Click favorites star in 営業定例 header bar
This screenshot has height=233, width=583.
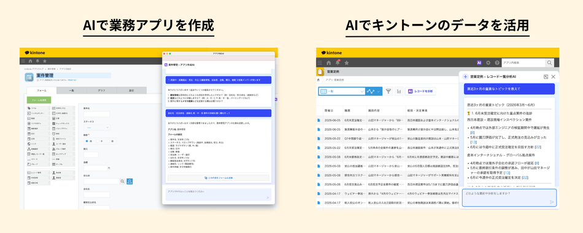(347, 63)
